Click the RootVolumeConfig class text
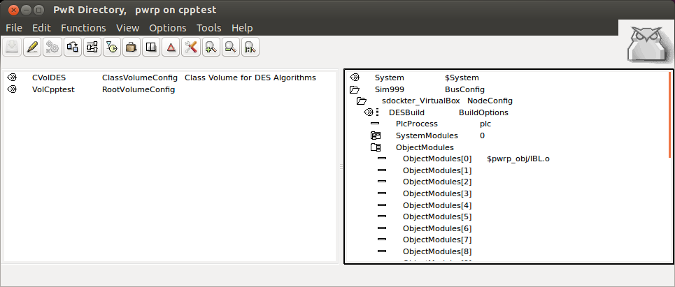Viewport: 675px width, 287px height. [x=138, y=89]
